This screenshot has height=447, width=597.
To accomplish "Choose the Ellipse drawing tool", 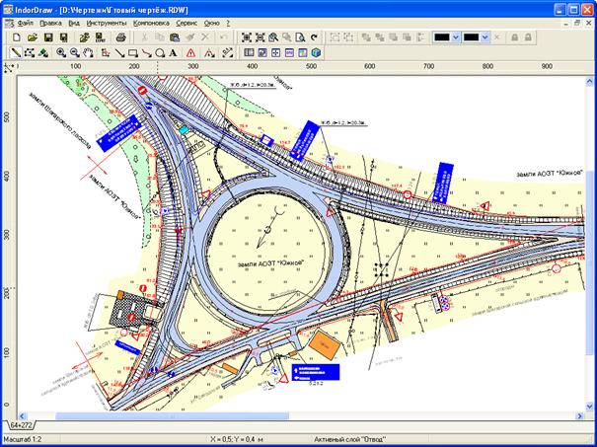I will click(x=160, y=52).
